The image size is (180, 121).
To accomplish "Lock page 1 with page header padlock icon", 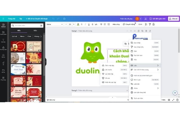I will tap(139, 31).
